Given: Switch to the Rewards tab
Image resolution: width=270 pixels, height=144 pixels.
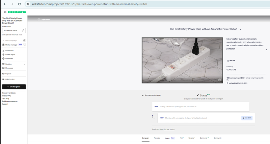Looking at the screenshot, I should [157, 138].
